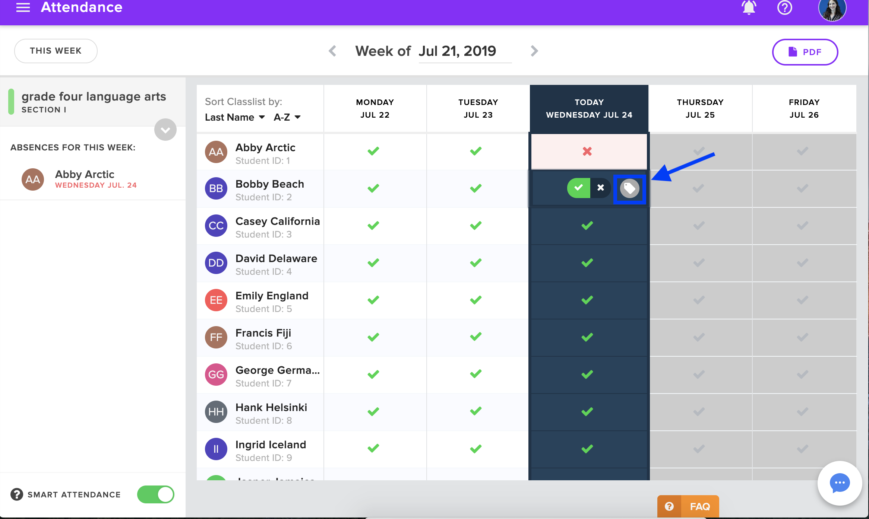Export attendance with the PDF button
Viewport: 869px width, 519px height.
point(805,52)
